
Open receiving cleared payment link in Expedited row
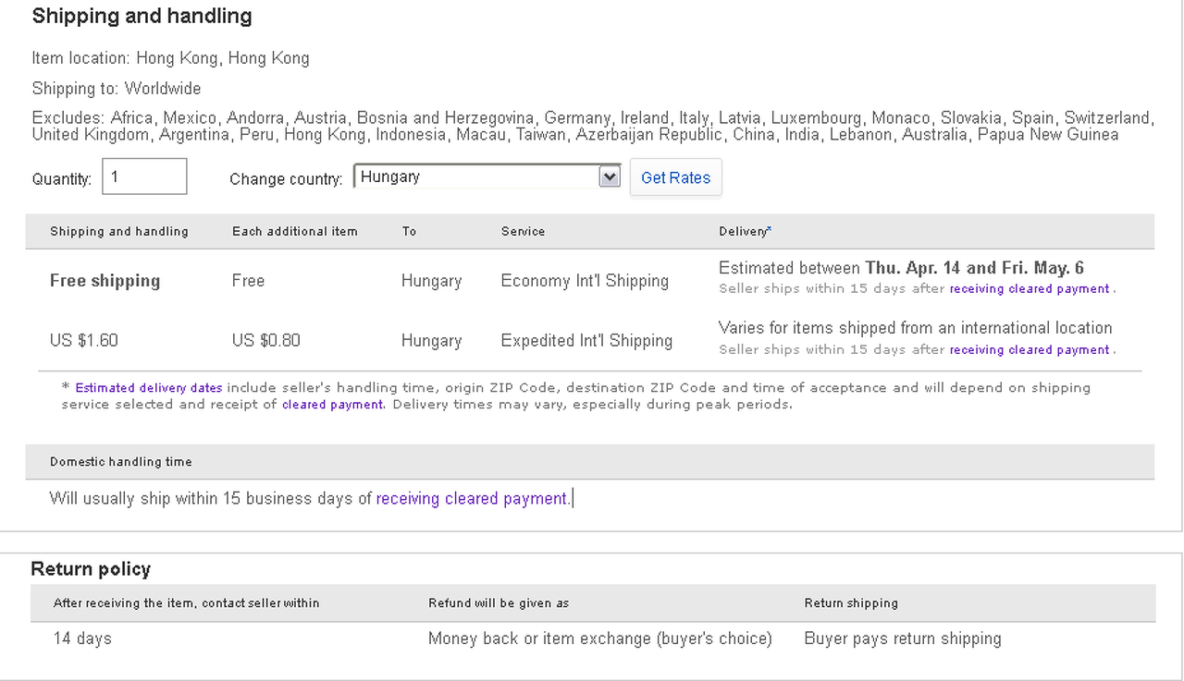pyautogui.click(x=1029, y=350)
